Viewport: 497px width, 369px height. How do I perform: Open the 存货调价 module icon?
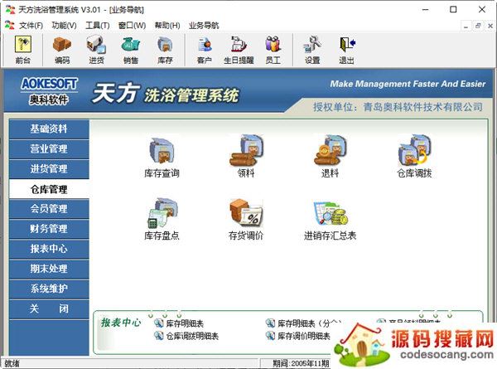tap(246, 220)
